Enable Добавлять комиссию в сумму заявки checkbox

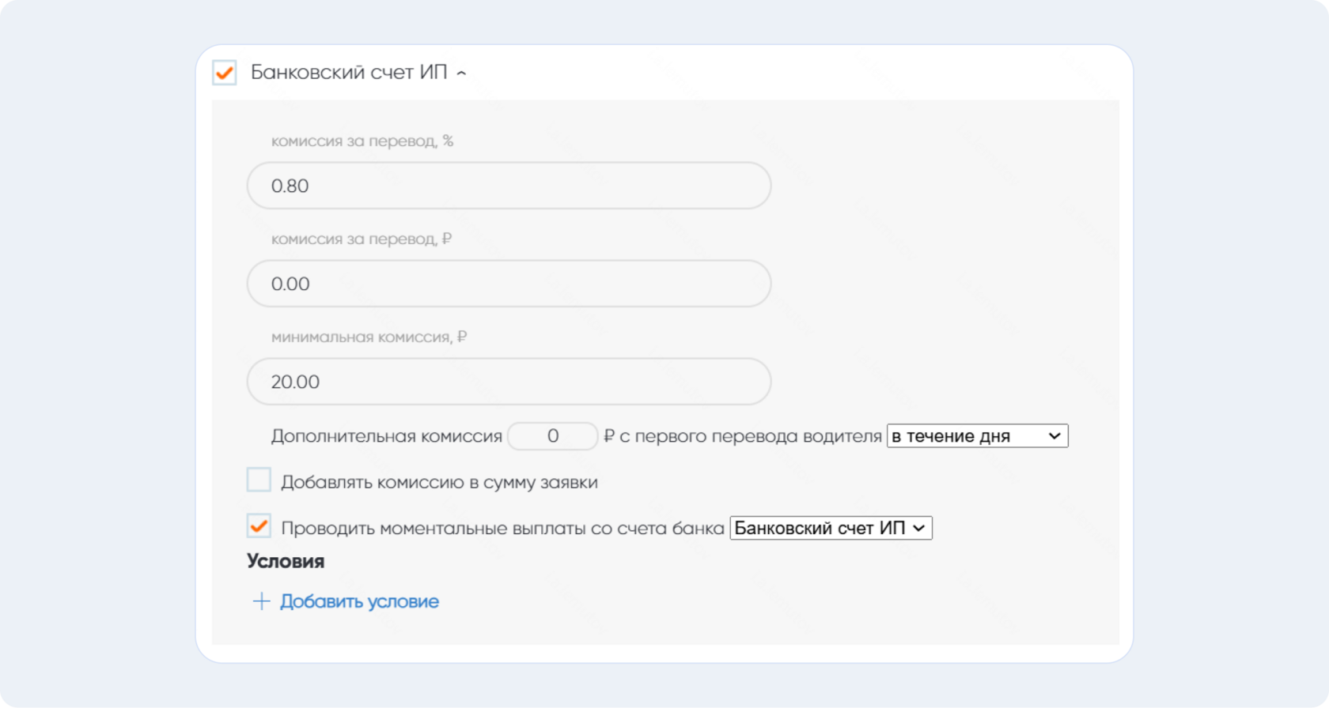pos(259,480)
